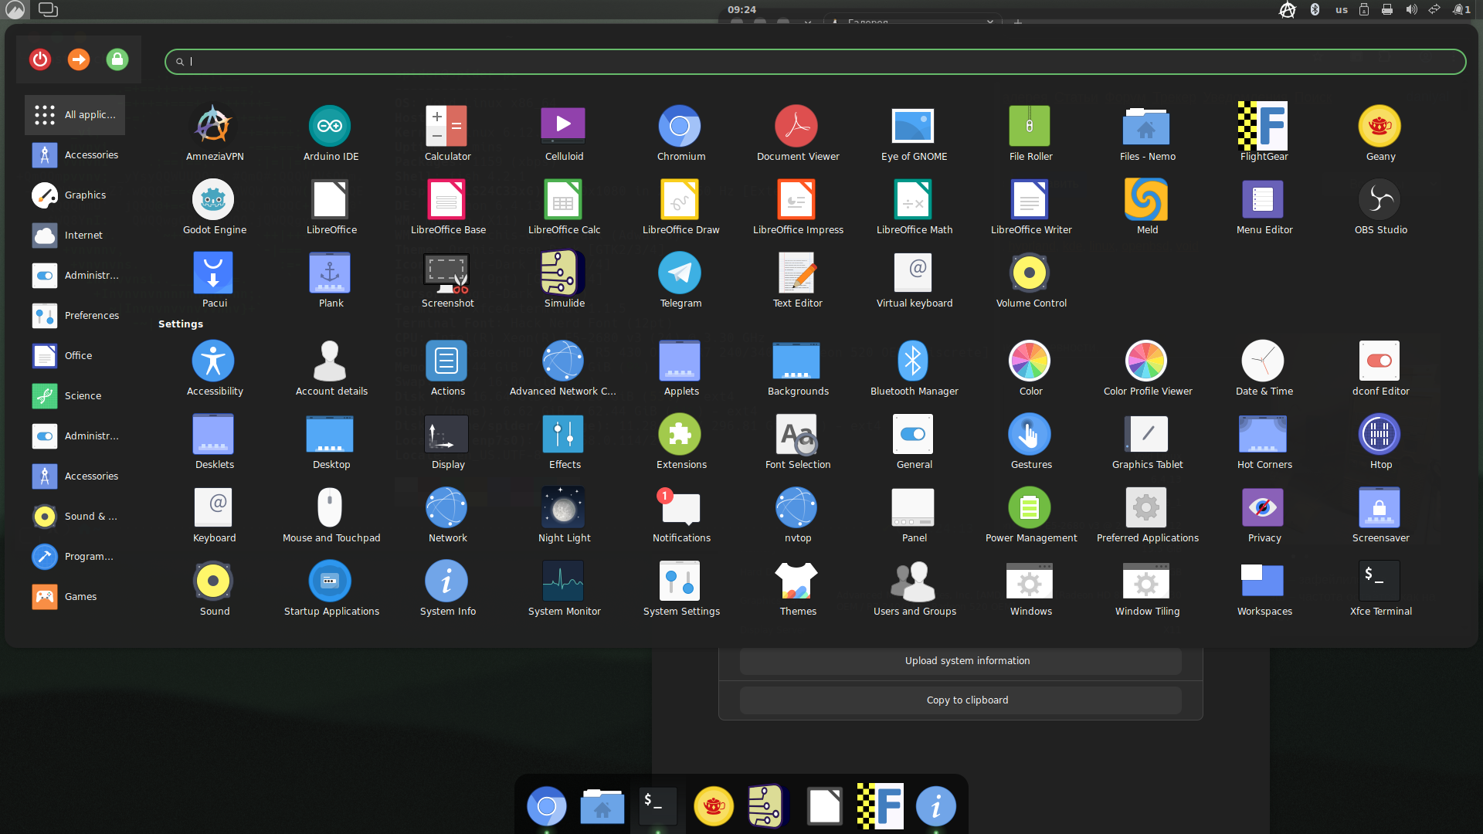Click the green lock screen button
This screenshot has width=1483, height=834.
pyautogui.click(x=117, y=59)
